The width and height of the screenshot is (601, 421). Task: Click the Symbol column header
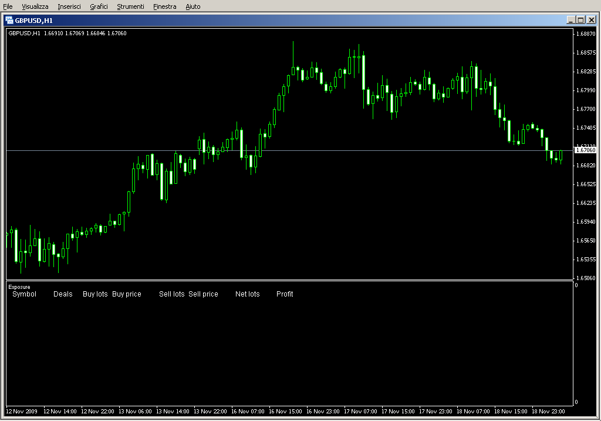point(24,294)
